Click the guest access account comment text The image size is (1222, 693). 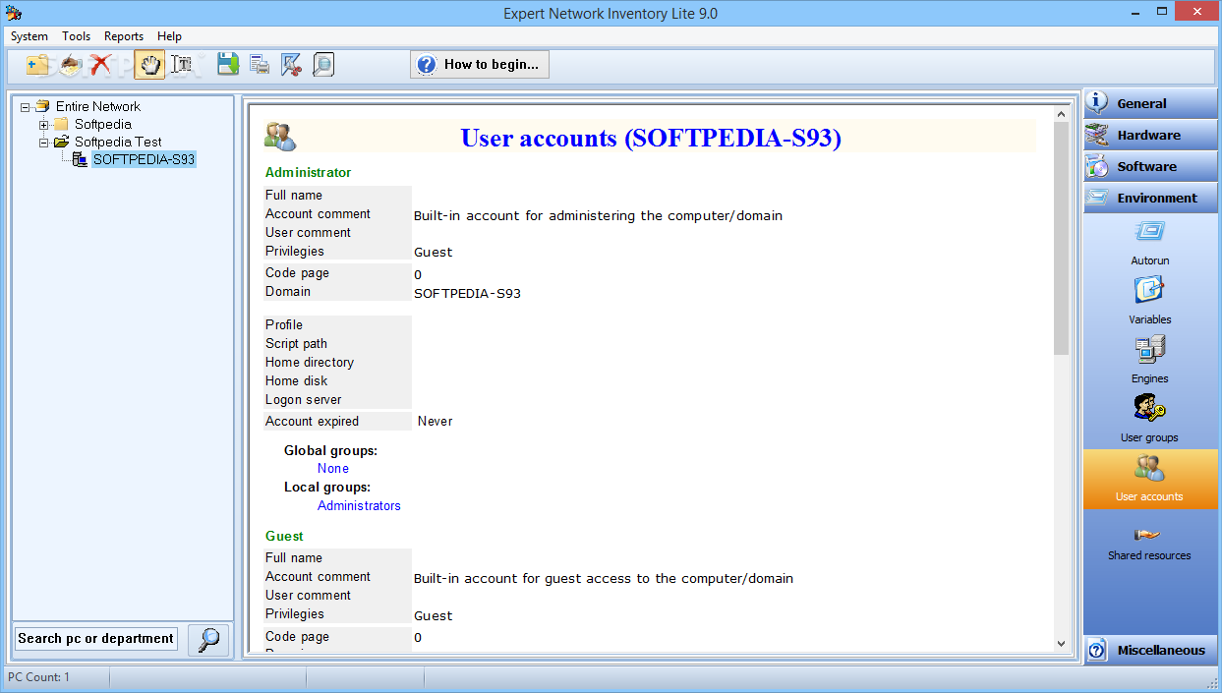coord(603,578)
